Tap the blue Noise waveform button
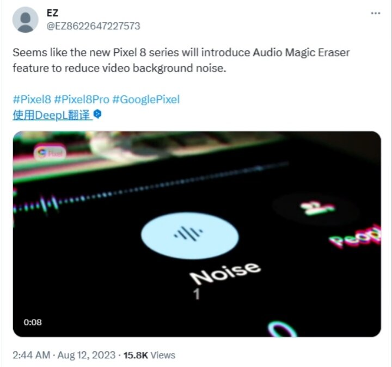The width and height of the screenshot is (392, 367). click(x=189, y=236)
